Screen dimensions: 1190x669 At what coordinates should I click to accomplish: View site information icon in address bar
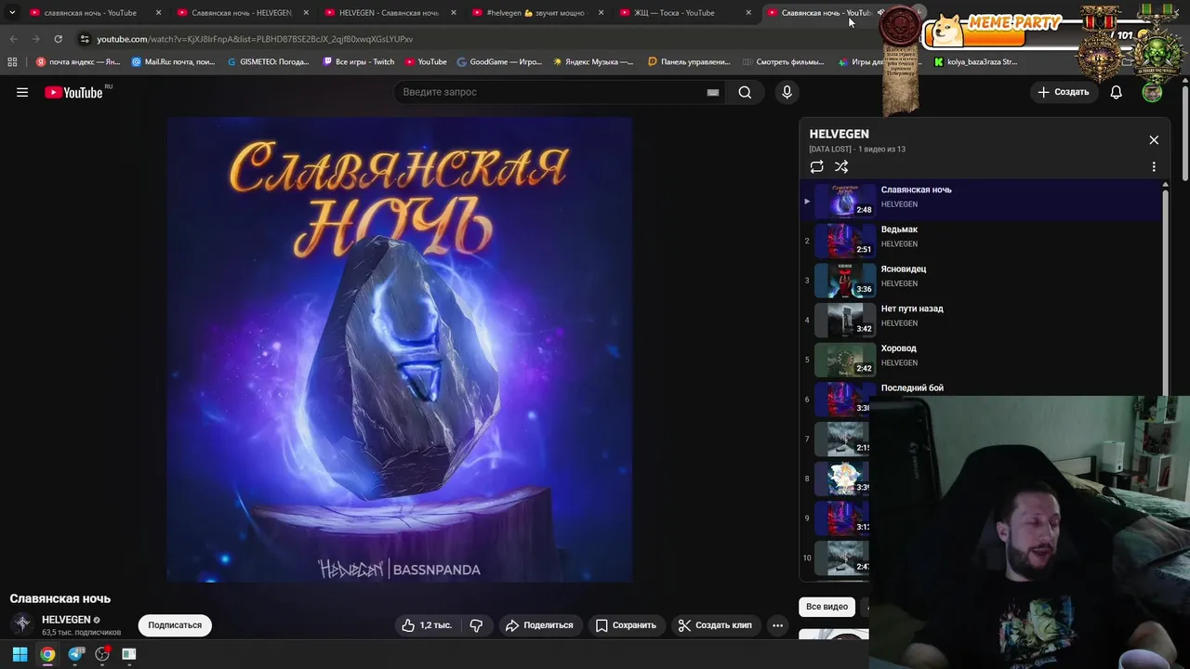pos(85,39)
